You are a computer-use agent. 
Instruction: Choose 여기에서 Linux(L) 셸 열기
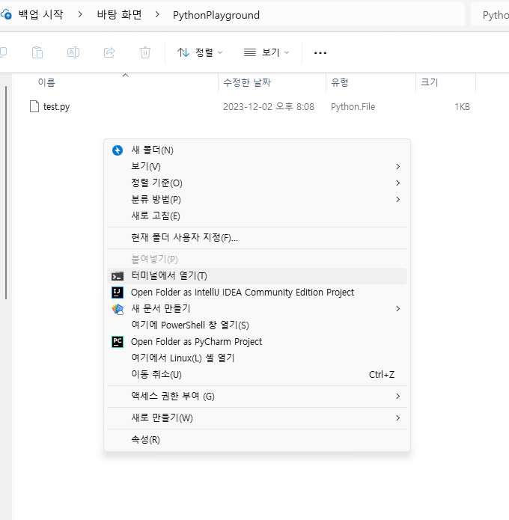[x=257, y=358]
